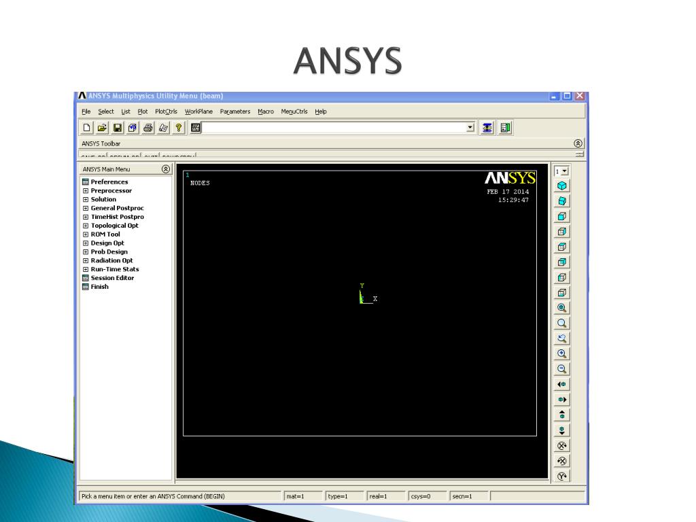Screen dimensions: 696x522
Task: Select the Left View cube icon
Action: 562,277
